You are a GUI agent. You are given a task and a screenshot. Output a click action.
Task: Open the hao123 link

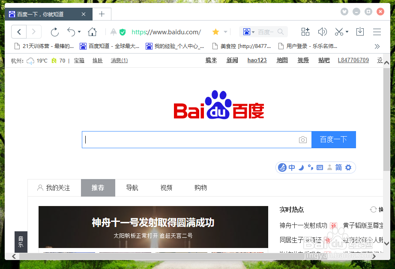pyautogui.click(x=257, y=60)
